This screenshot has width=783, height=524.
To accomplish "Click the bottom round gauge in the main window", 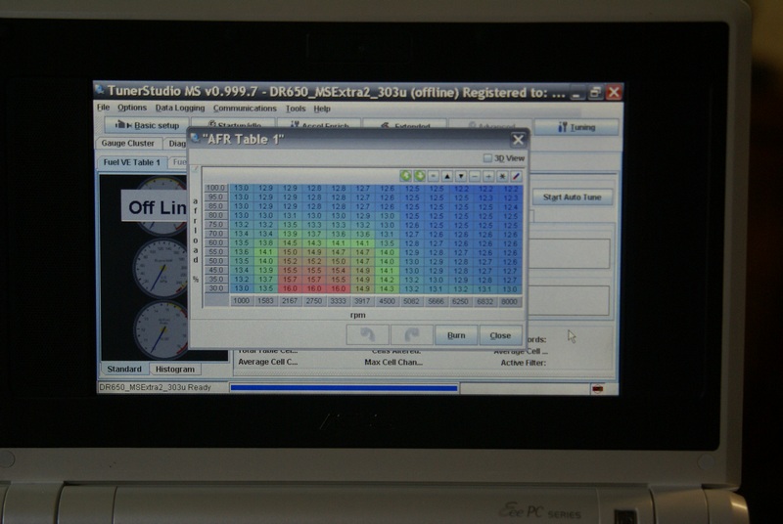I will [161, 328].
